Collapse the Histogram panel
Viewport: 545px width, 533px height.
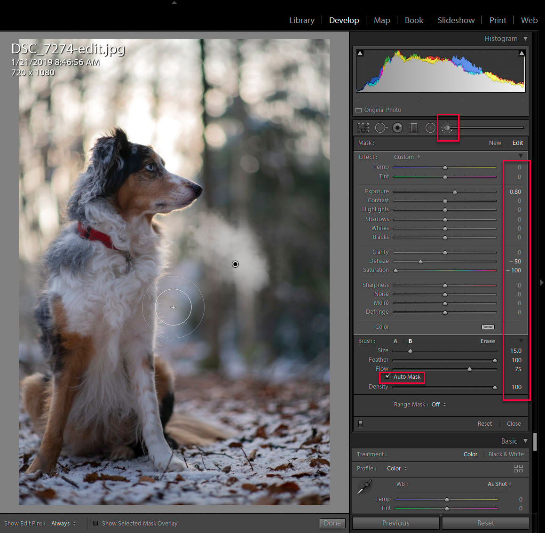coord(525,39)
